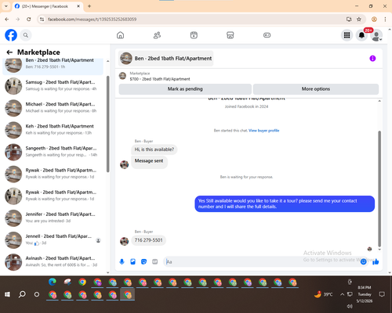Image resolution: width=392 pixels, height=313 pixels.
Task: Click the 'Message sent' bubble
Action: pyautogui.click(x=149, y=162)
